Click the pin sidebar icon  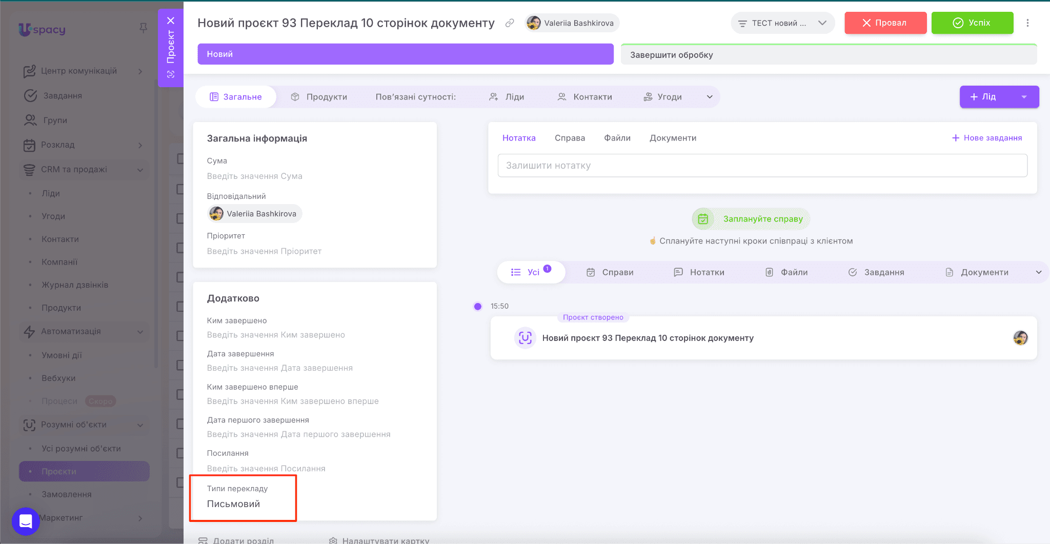(144, 28)
